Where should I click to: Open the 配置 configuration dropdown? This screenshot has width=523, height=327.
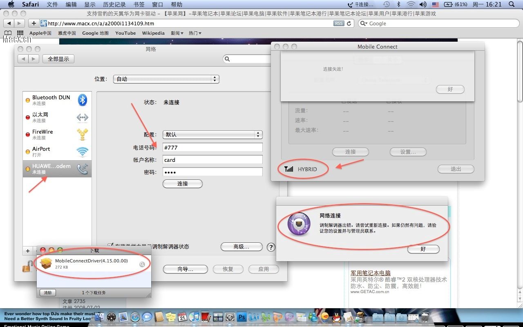point(212,134)
